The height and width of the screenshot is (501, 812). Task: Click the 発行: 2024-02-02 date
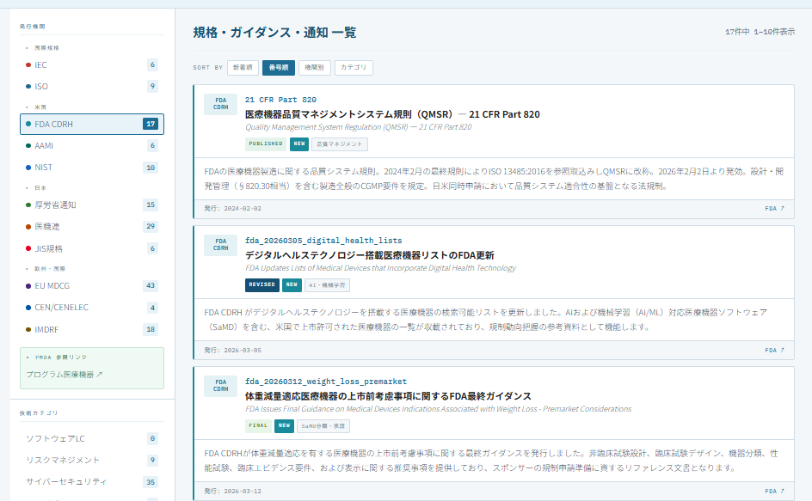coord(232,209)
